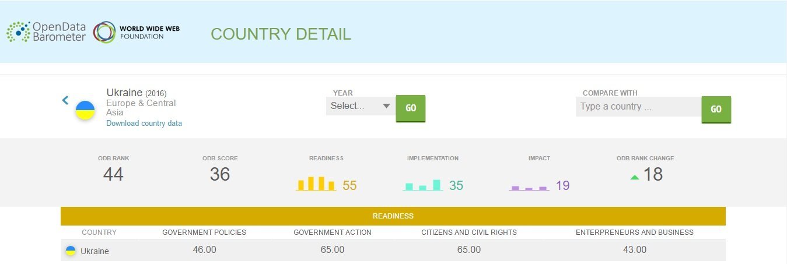Click the teal Implementation bar chart

423,185
